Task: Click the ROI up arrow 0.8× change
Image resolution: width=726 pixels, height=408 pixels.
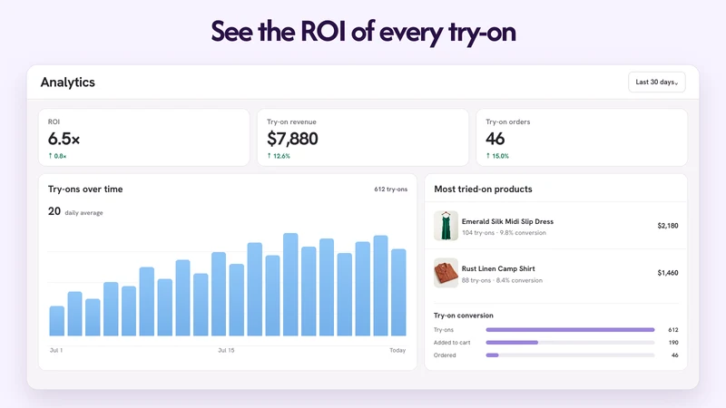Action: pos(57,156)
